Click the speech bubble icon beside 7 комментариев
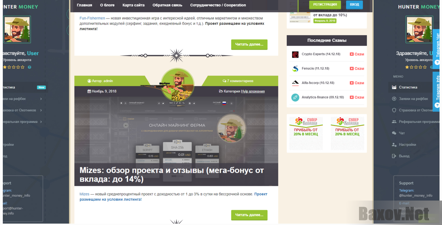The image size is (442, 225). click(x=224, y=81)
